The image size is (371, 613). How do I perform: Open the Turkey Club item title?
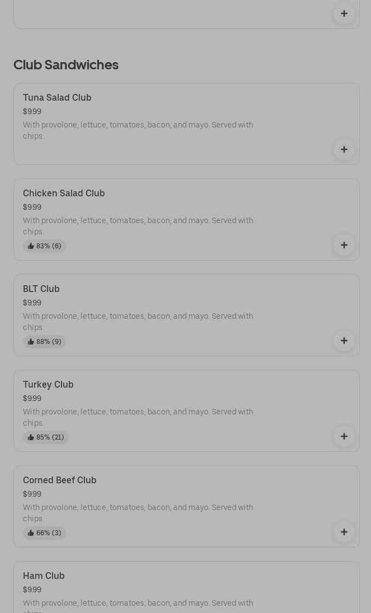tap(48, 385)
